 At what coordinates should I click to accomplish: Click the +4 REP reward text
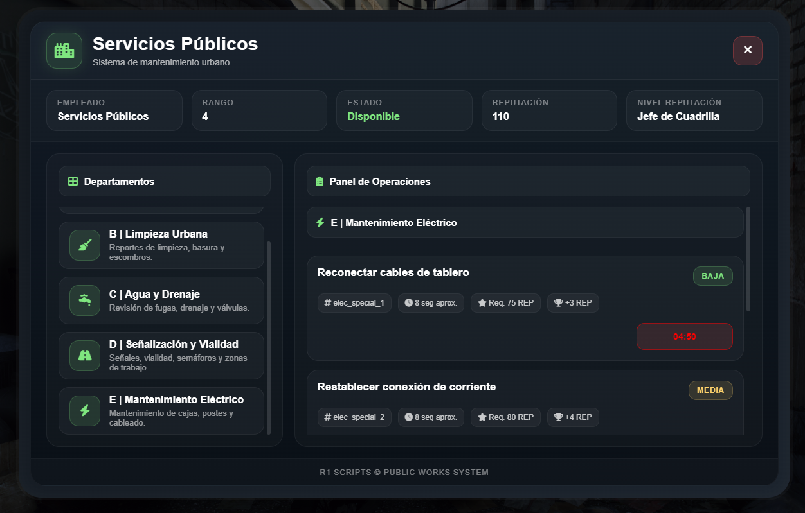(x=579, y=417)
